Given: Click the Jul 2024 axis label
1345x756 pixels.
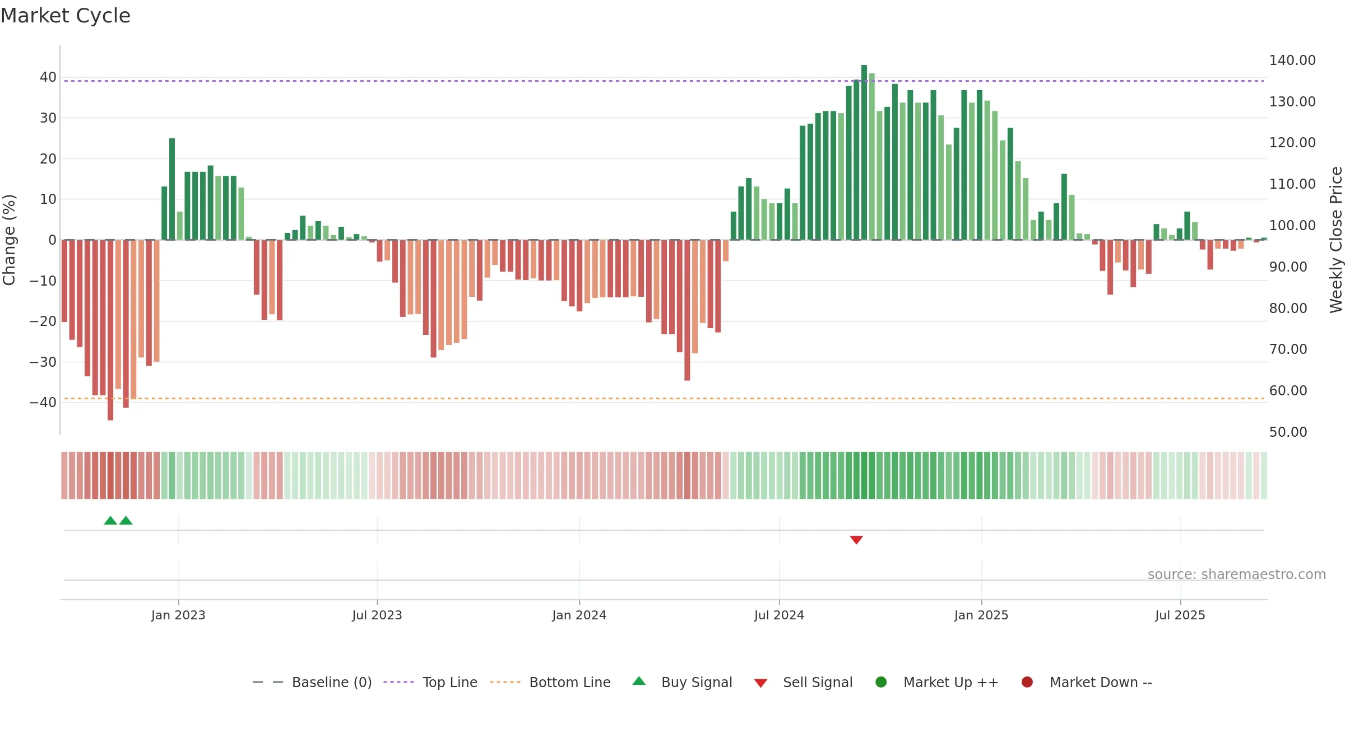Looking at the screenshot, I should (779, 615).
